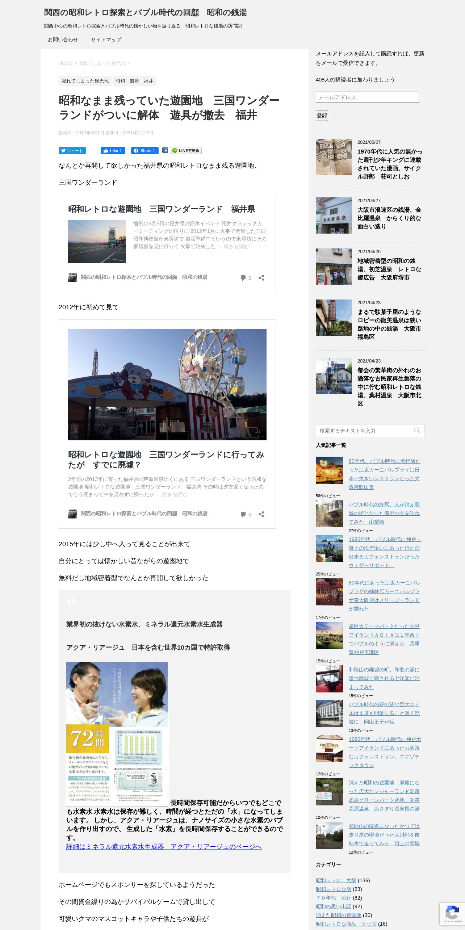Open the 龍美温泉 福島区 article link

pos(389,324)
